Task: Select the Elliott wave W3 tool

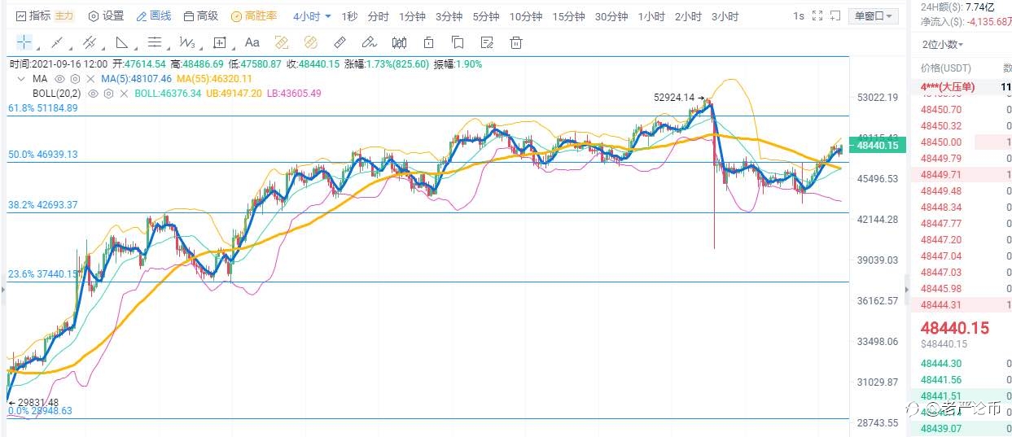Action: click(x=187, y=42)
